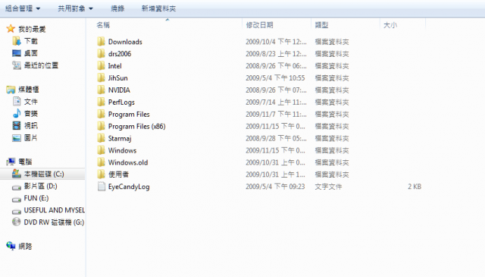Select the Windows.old folder name
The height and width of the screenshot is (277, 485).
point(128,162)
